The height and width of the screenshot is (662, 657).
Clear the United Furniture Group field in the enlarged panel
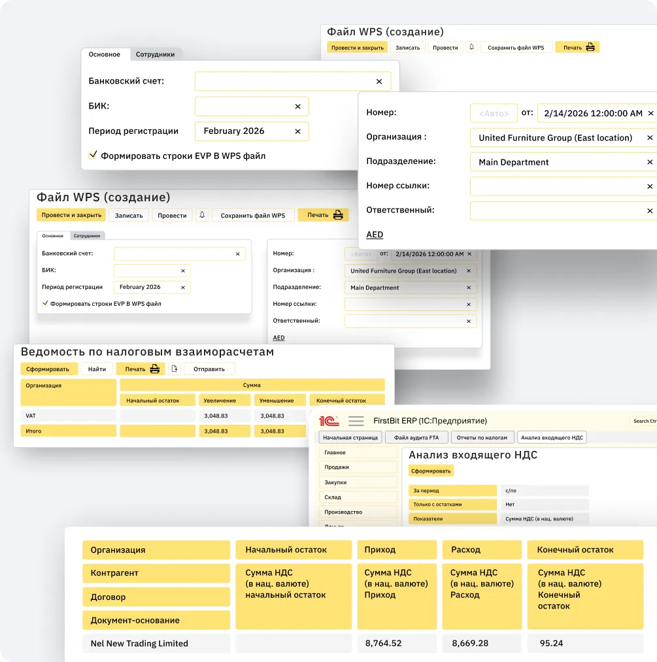(x=649, y=138)
